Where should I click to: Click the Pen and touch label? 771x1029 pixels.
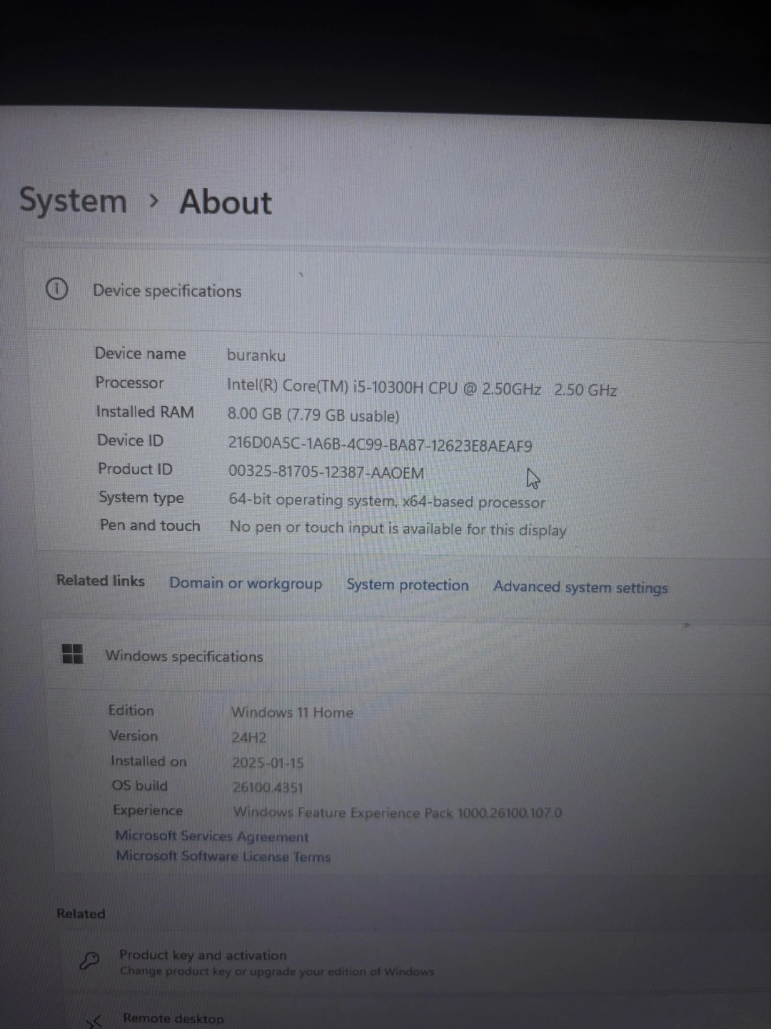click(150, 525)
